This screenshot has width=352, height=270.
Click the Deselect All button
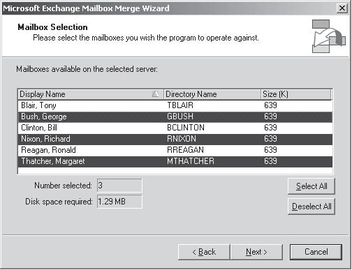(x=311, y=207)
